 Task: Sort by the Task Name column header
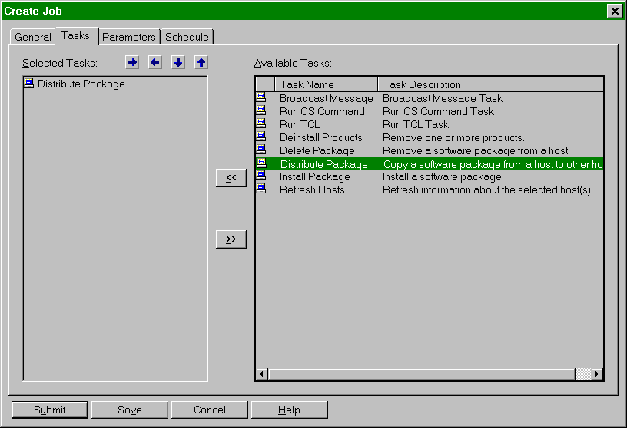[x=327, y=84]
